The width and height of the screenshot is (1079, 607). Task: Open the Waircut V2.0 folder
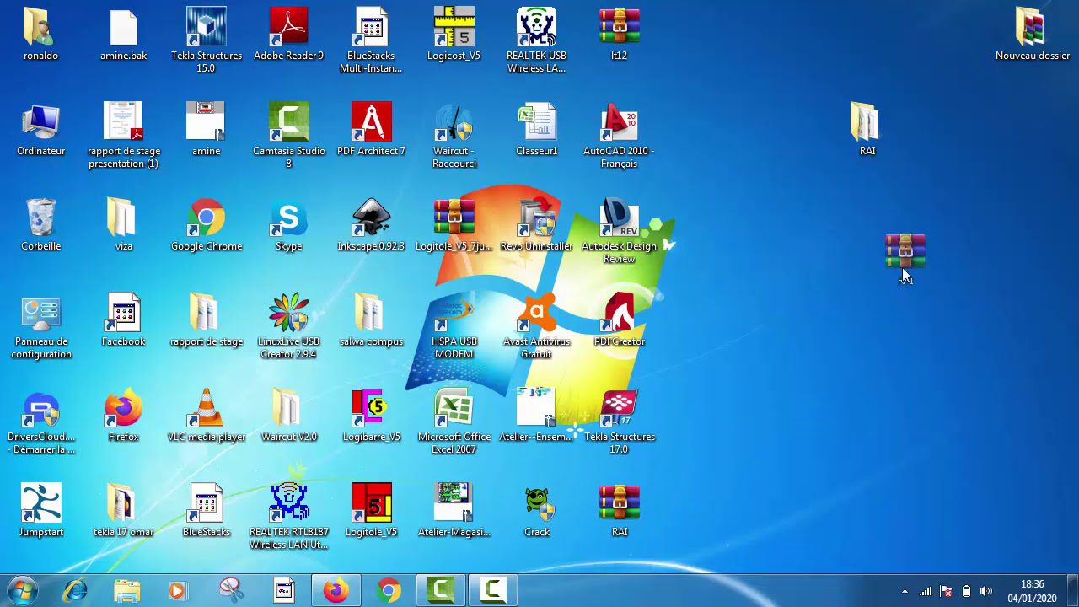click(288, 409)
